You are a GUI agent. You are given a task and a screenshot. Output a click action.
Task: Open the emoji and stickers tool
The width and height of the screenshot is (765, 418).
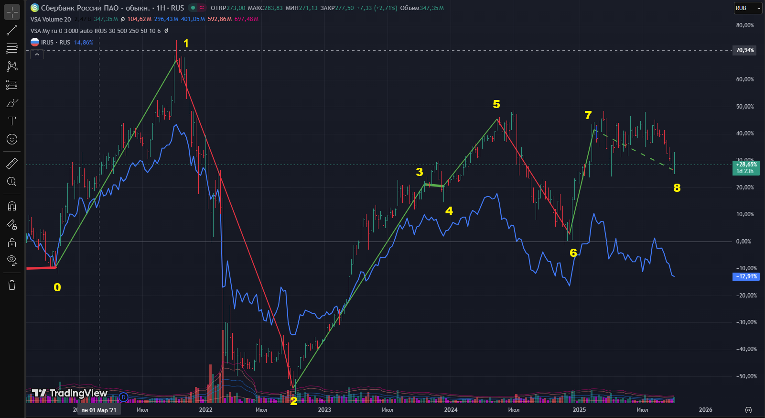pyautogui.click(x=12, y=139)
